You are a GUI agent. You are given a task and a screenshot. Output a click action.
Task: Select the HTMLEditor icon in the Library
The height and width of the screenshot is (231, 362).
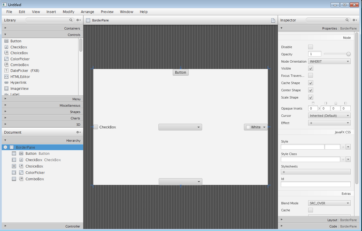(6, 77)
